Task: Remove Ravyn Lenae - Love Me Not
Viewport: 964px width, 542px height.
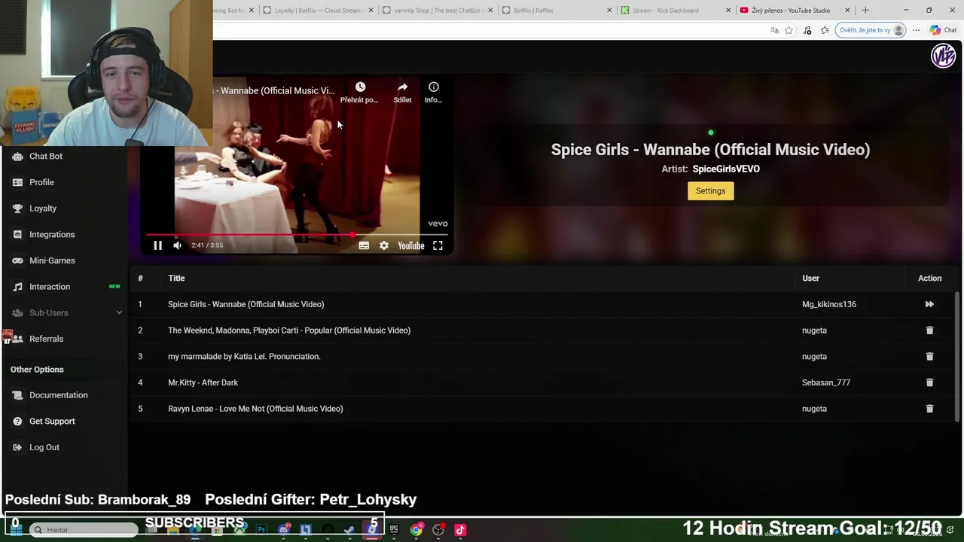Action: [929, 409]
